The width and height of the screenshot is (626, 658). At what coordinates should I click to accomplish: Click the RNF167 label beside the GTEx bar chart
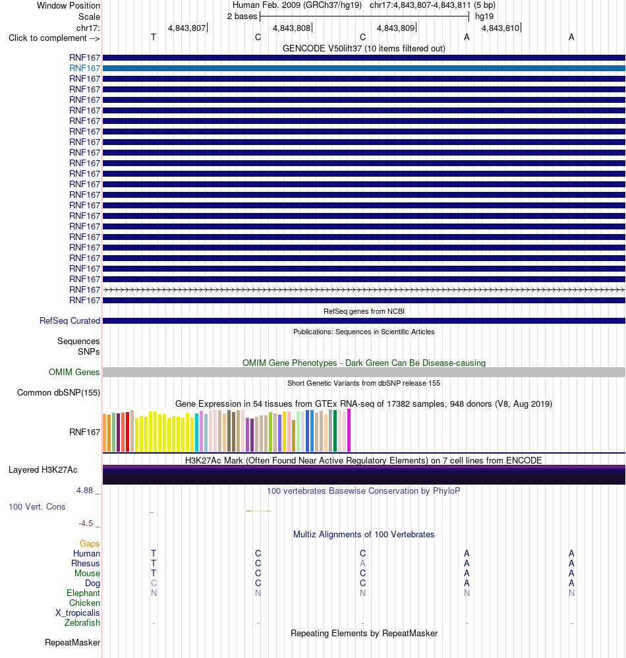coord(85,432)
